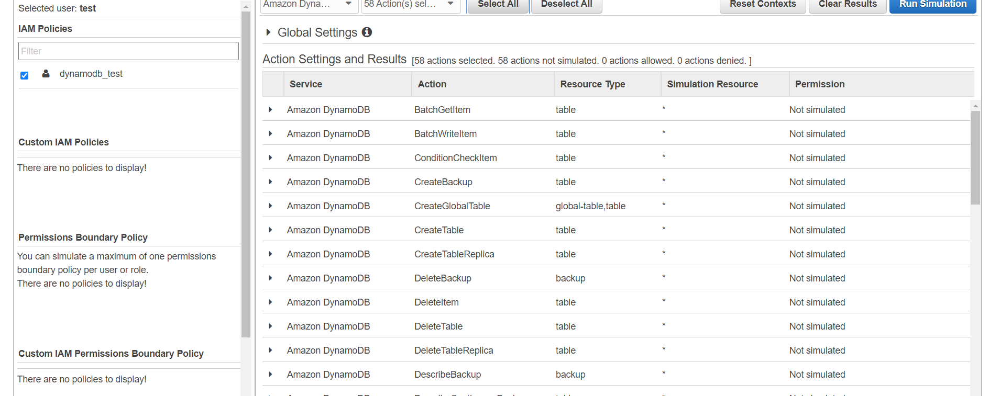The image size is (989, 396).
Task: Click the DeleteItem action name
Action: point(436,302)
